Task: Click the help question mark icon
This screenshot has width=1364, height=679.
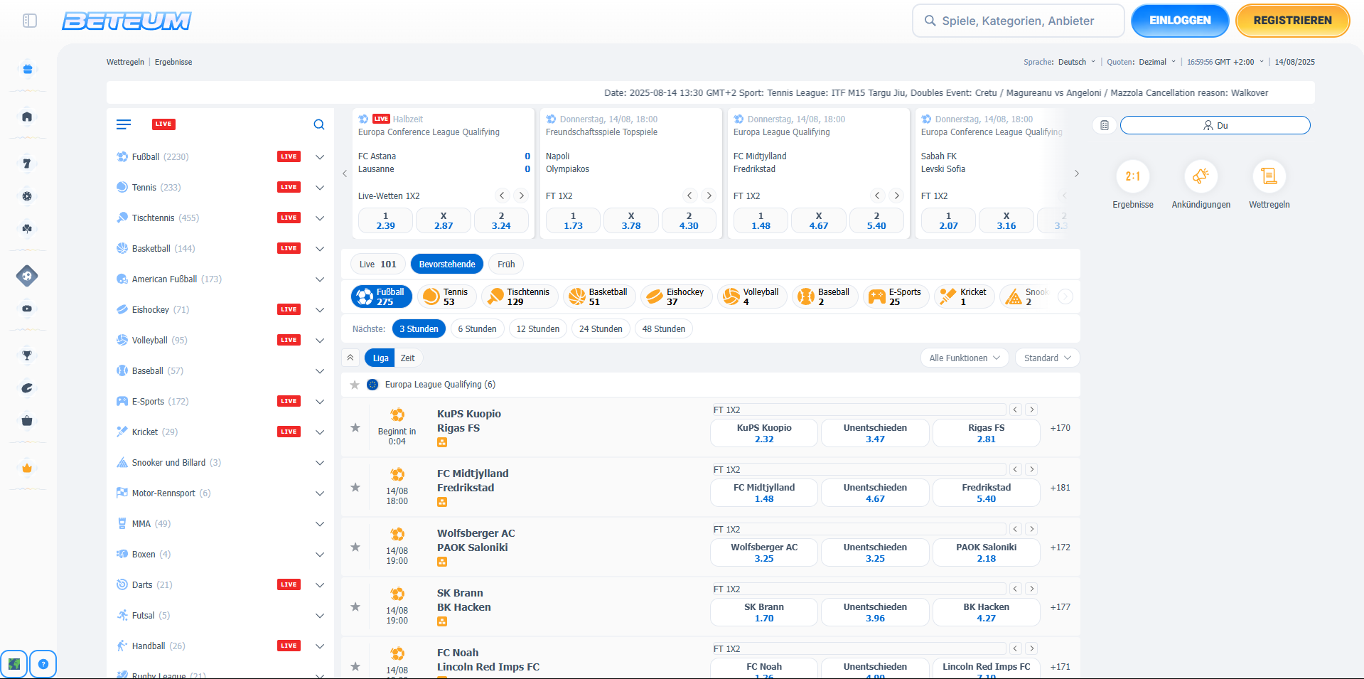Action: coord(43,664)
